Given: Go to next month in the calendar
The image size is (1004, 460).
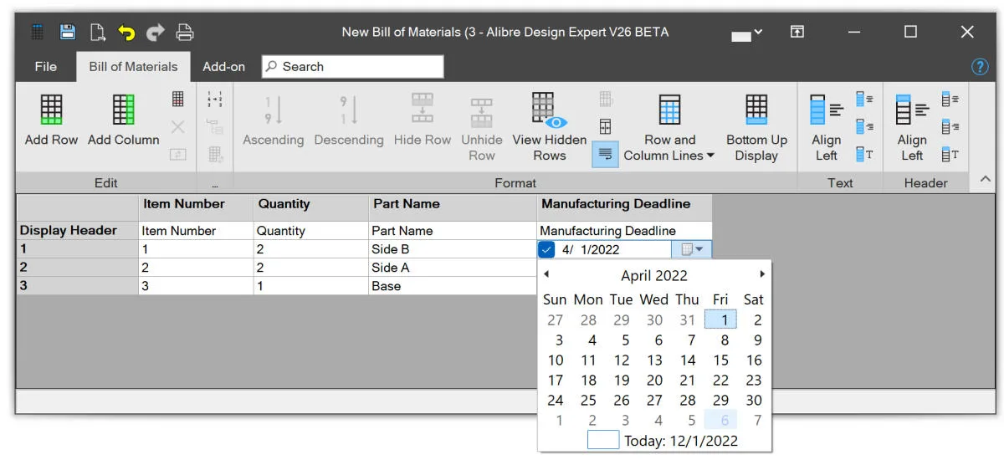Looking at the screenshot, I should pos(762,274).
